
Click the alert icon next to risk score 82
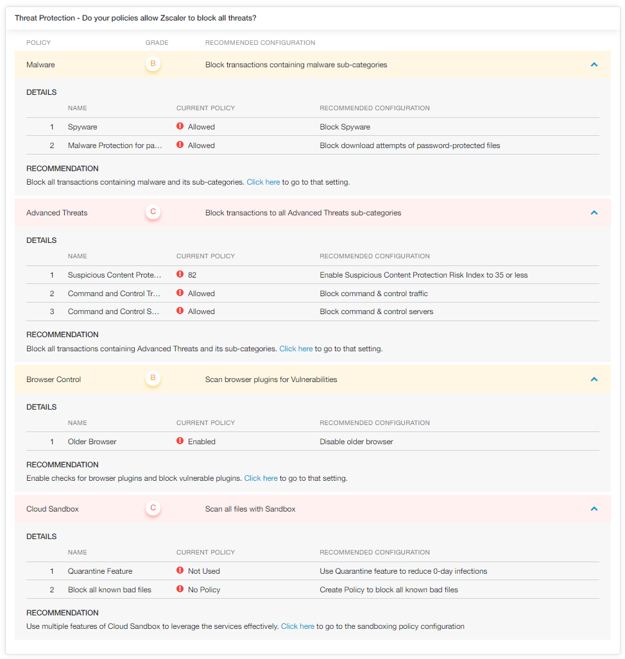point(180,274)
